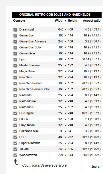Disable PC Engine checkbox

click(x=15, y=113)
